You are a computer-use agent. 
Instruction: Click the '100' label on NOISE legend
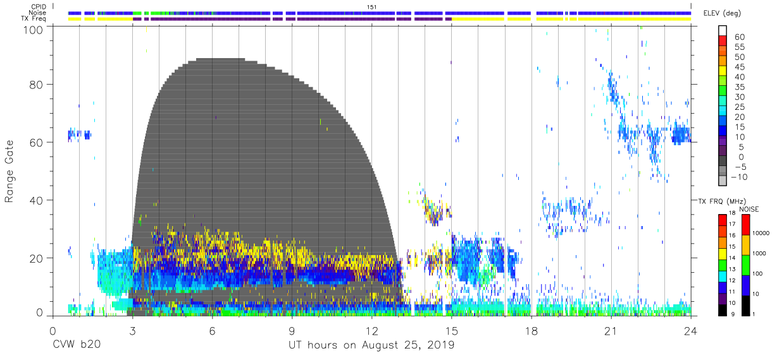coord(757,274)
